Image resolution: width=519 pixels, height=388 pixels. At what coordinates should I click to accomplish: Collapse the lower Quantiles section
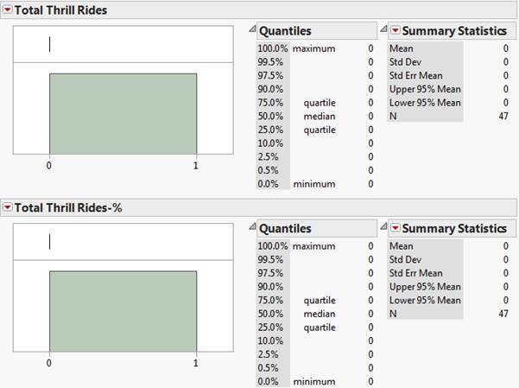point(252,228)
